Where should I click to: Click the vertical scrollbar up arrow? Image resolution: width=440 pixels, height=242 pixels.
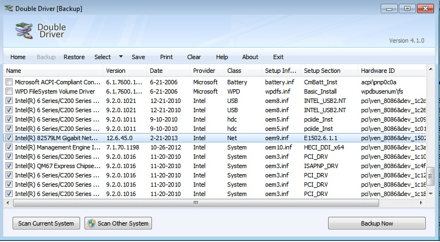point(431,69)
